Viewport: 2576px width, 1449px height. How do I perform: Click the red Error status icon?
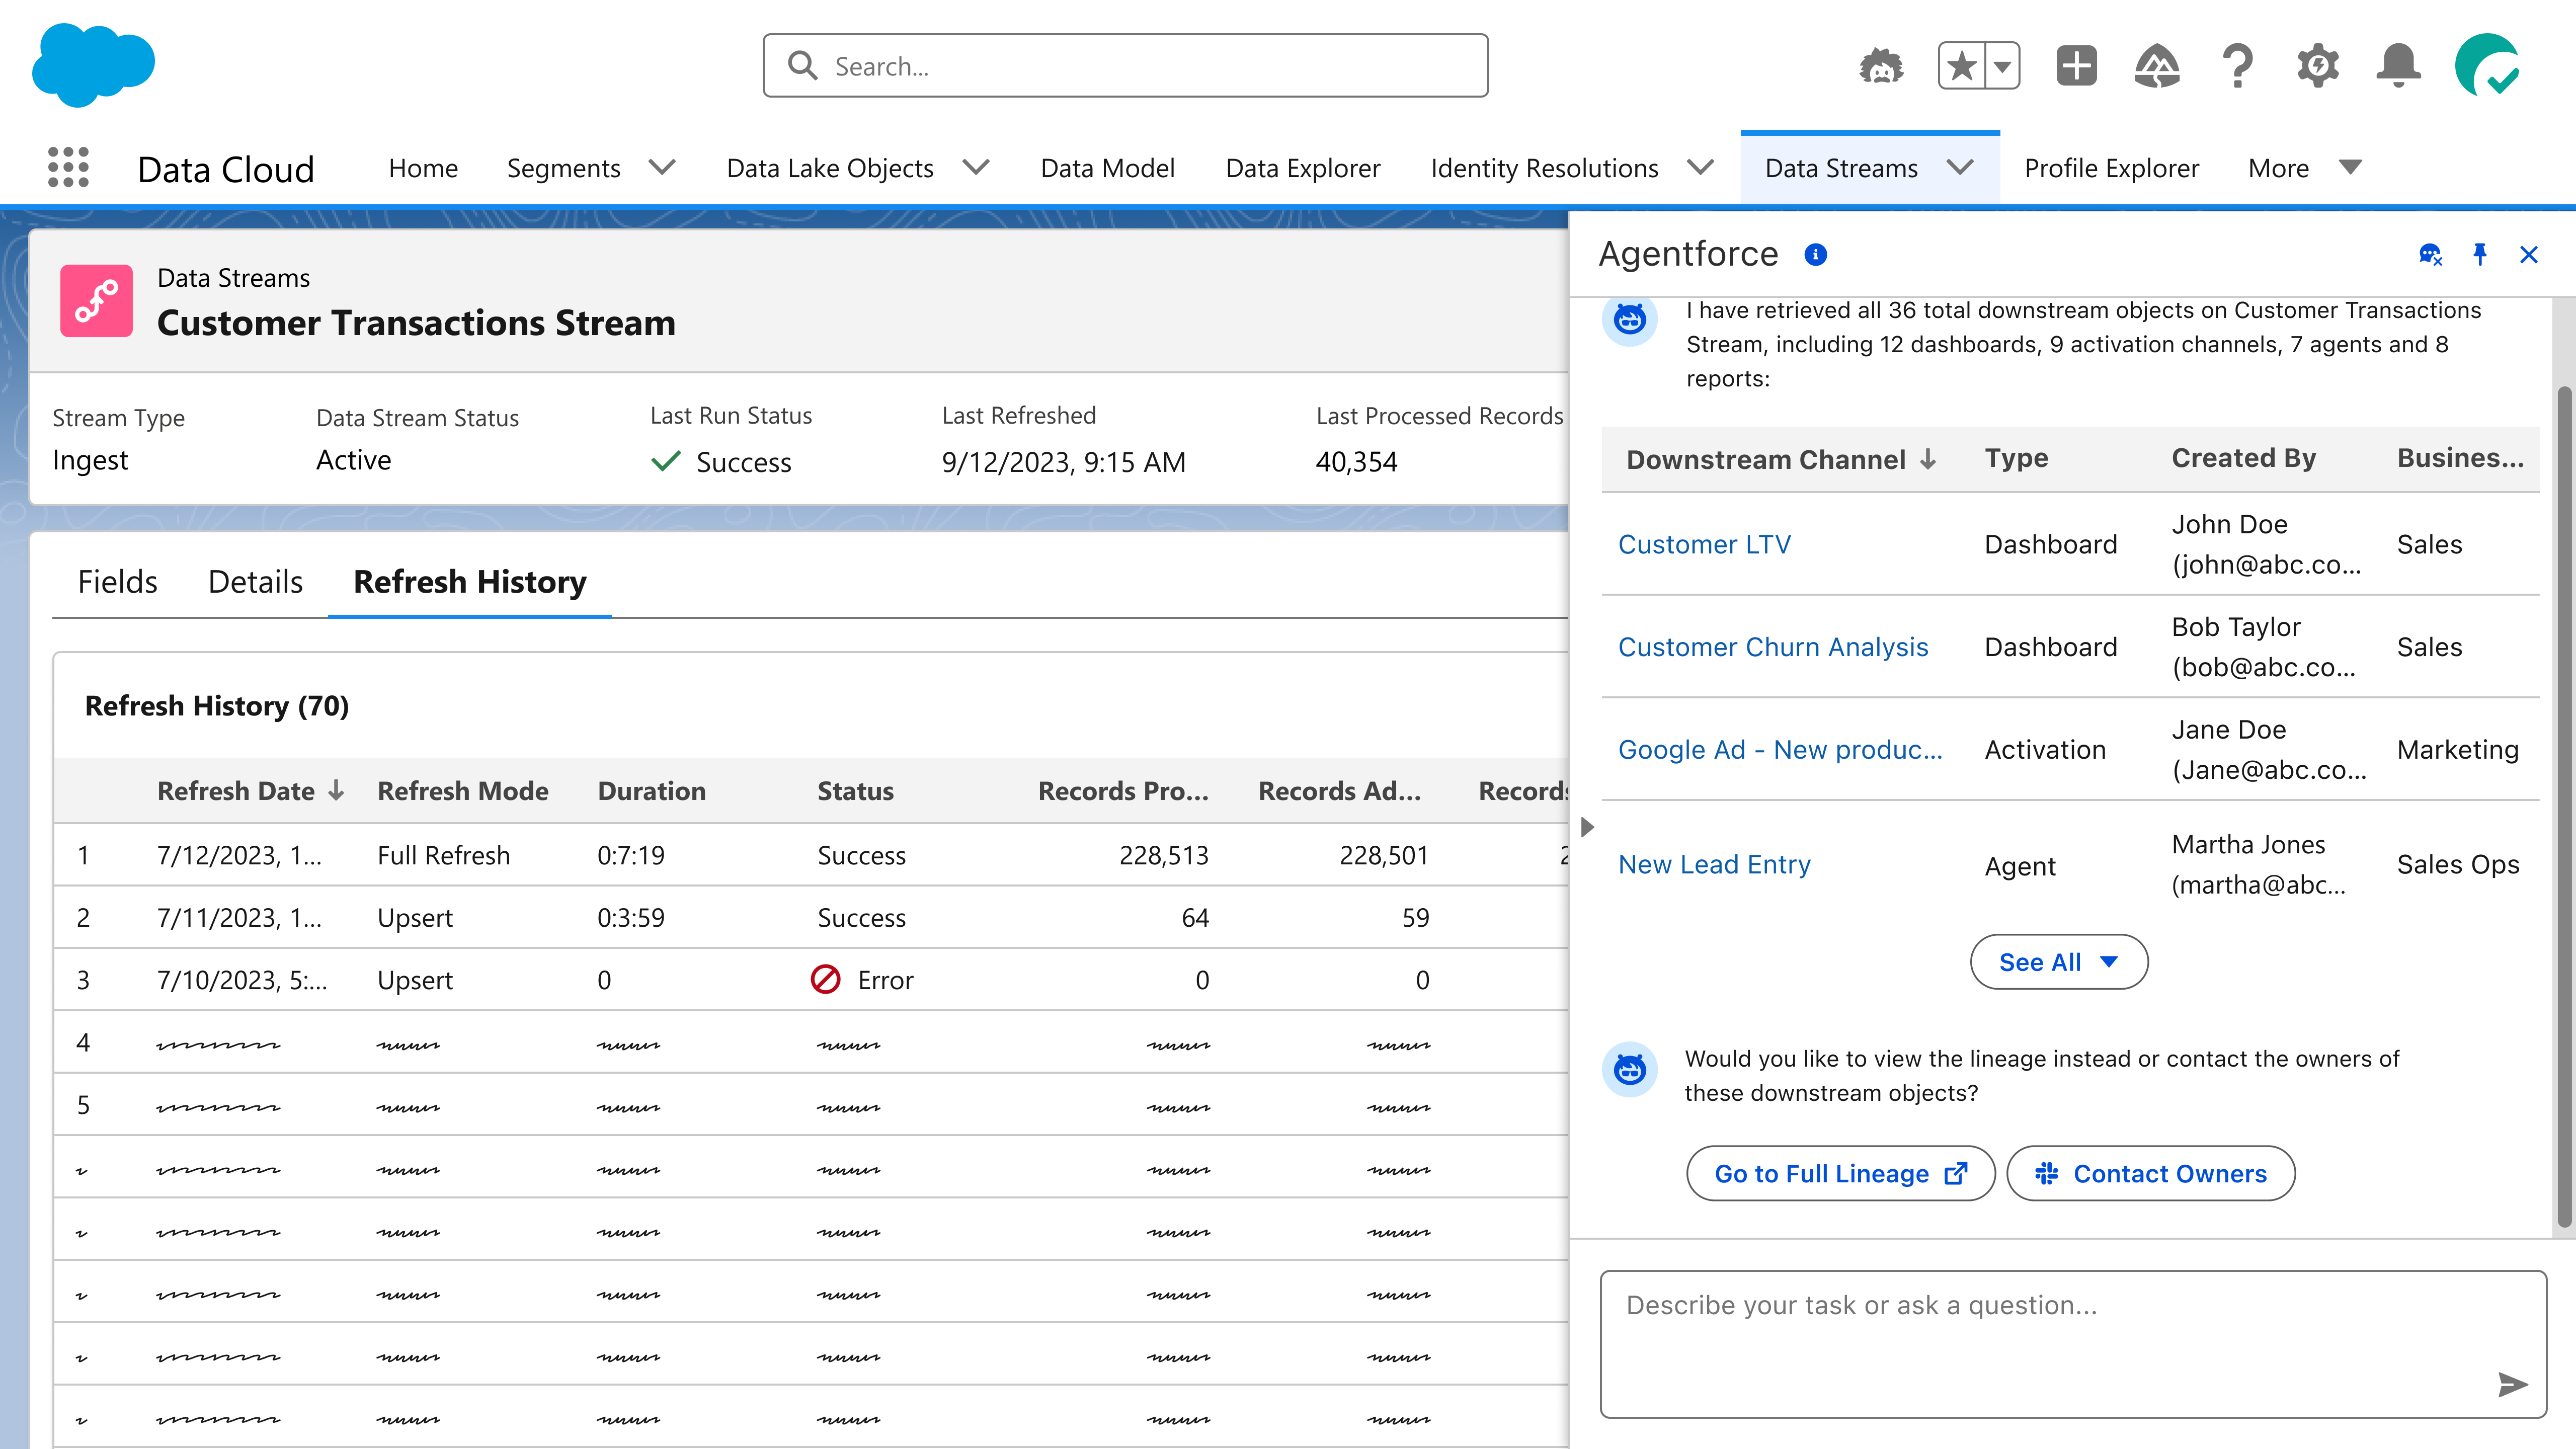(825, 979)
